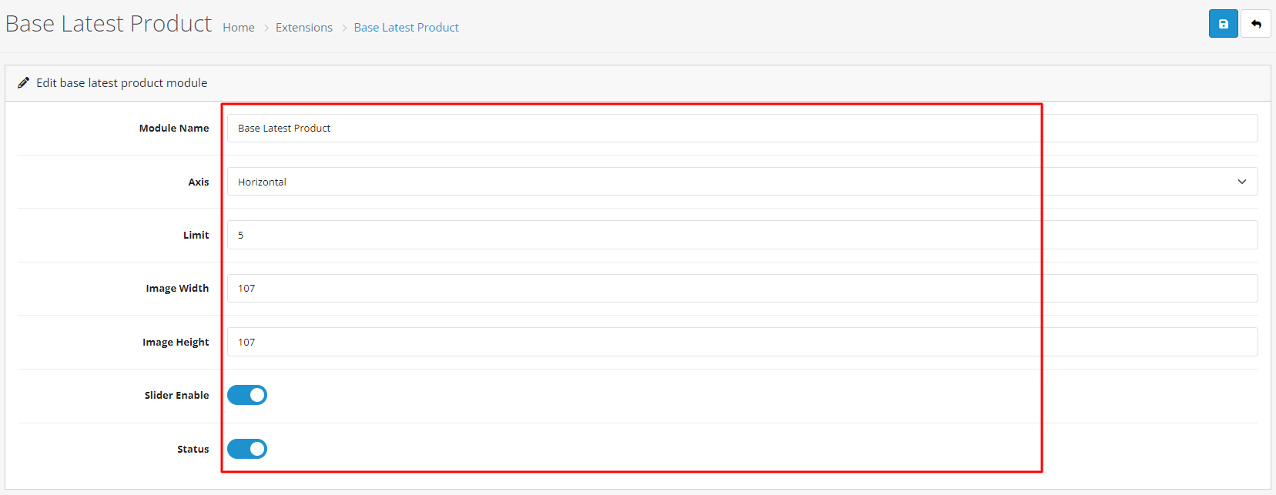Click the Status label text
Viewport: 1276px width, 495px height.
(193, 450)
